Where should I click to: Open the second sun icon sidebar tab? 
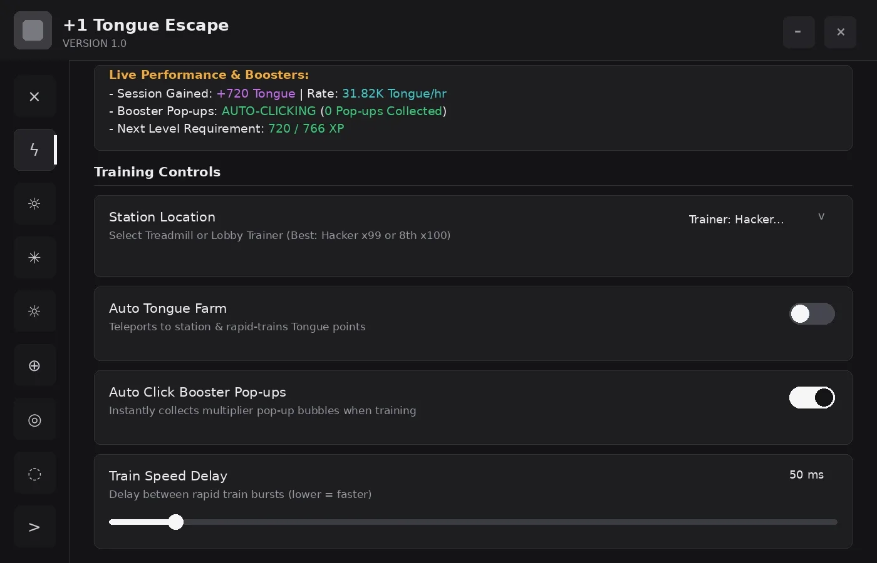coord(34,312)
